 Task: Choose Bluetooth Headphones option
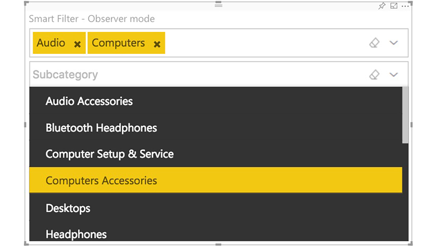click(x=101, y=128)
